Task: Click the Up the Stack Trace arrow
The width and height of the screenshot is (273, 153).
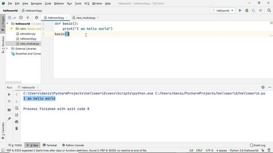Action: pyautogui.click(x=17, y=94)
